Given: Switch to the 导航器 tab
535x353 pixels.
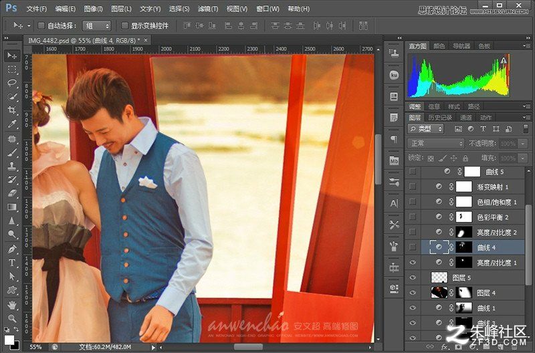Looking at the screenshot, I should tap(461, 45).
